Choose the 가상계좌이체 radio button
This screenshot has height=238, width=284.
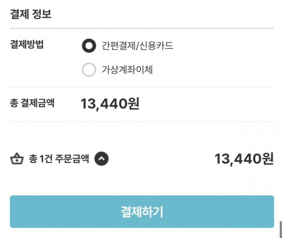[89, 70]
